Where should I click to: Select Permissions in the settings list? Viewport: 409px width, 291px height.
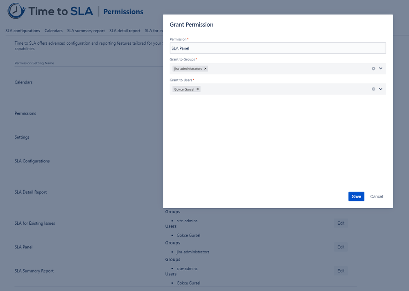(25, 113)
